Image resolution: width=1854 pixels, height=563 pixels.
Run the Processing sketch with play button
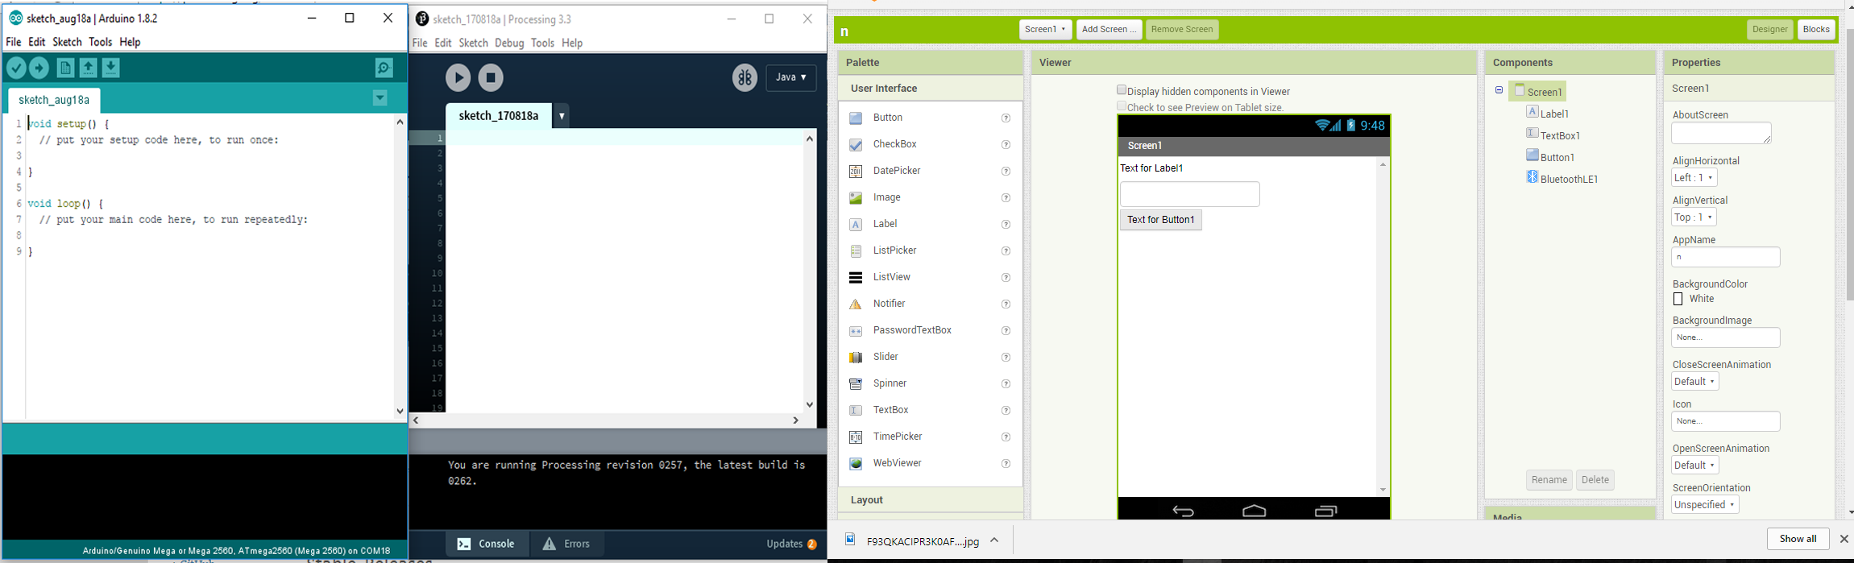click(x=458, y=78)
